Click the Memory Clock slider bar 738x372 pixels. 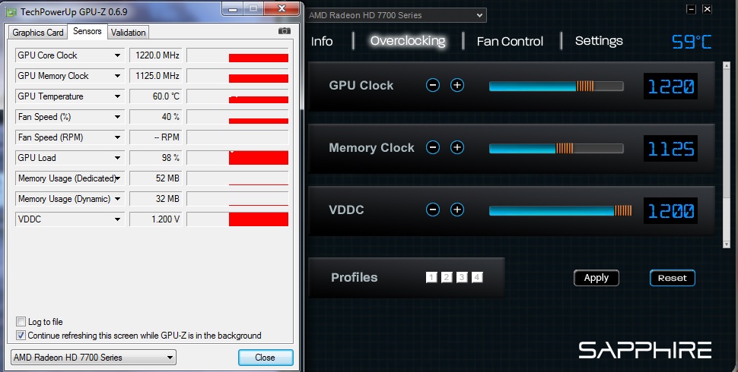pos(556,149)
